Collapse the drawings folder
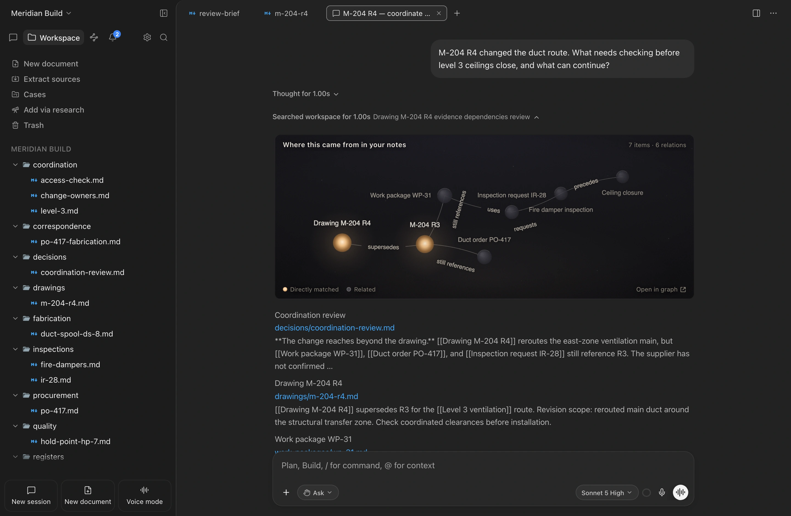This screenshot has width=791, height=516. click(x=15, y=288)
